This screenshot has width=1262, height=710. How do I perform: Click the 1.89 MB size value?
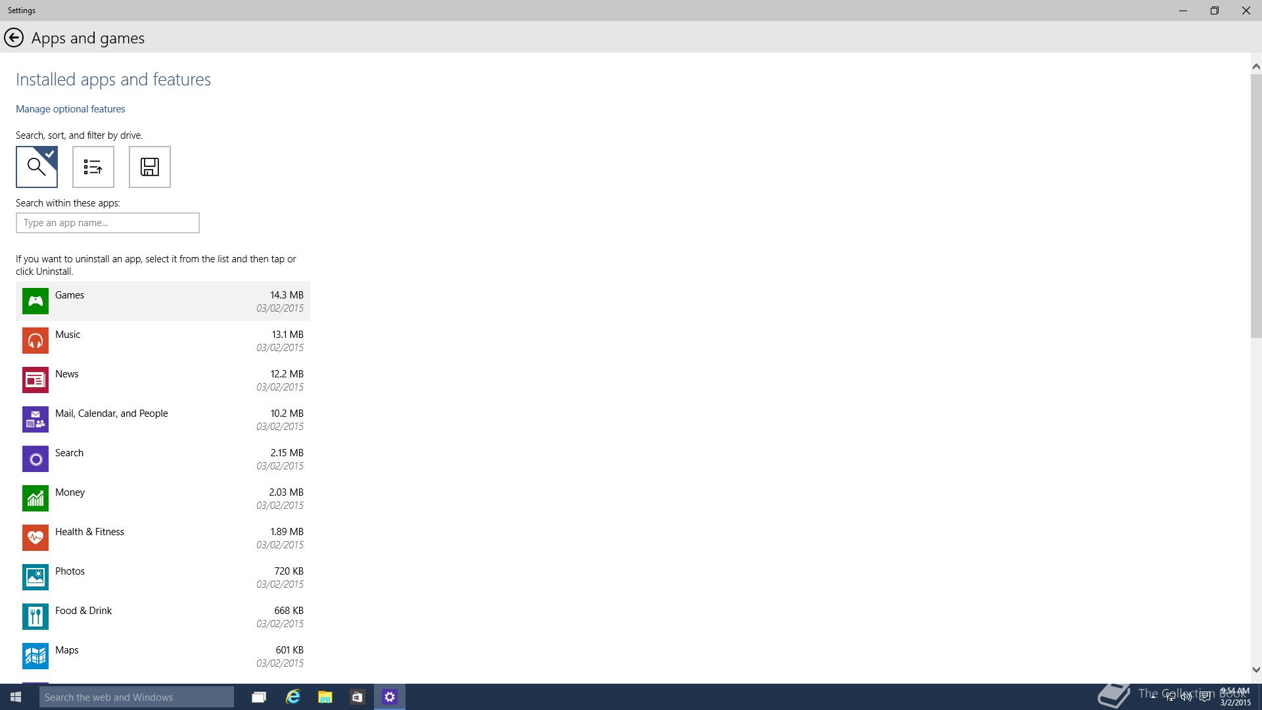[287, 532]
